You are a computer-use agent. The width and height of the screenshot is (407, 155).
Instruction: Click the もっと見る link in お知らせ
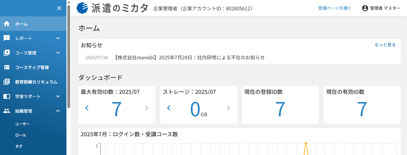pos(385,45)
